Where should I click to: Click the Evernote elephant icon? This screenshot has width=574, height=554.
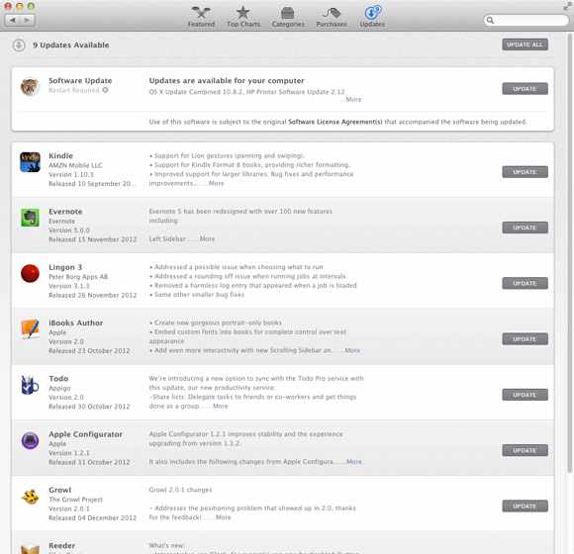click(30, 218)
